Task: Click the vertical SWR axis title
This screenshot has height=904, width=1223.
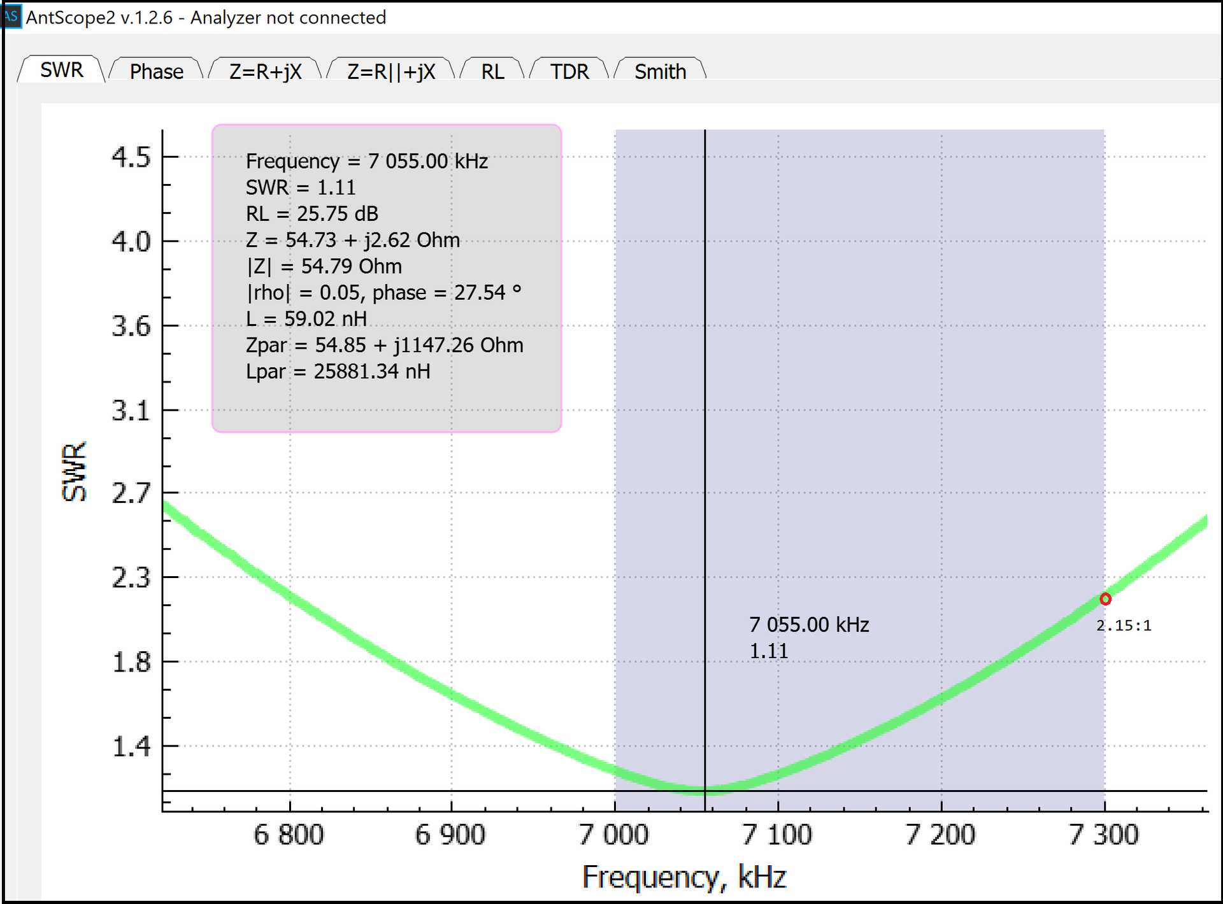Action: click(74, 472)
